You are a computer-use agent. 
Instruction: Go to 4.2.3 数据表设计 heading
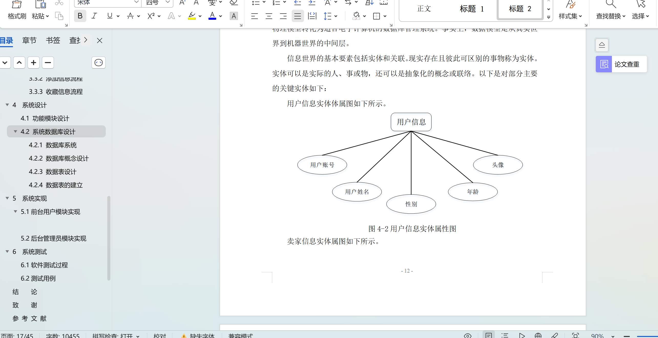click(53, 172)
